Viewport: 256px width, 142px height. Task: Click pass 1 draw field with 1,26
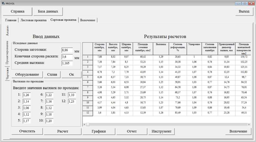tap(27, 95)
